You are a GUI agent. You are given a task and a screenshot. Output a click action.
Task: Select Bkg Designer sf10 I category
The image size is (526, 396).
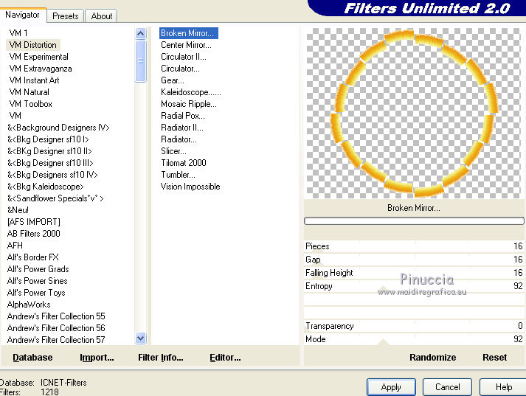[48, 139]
